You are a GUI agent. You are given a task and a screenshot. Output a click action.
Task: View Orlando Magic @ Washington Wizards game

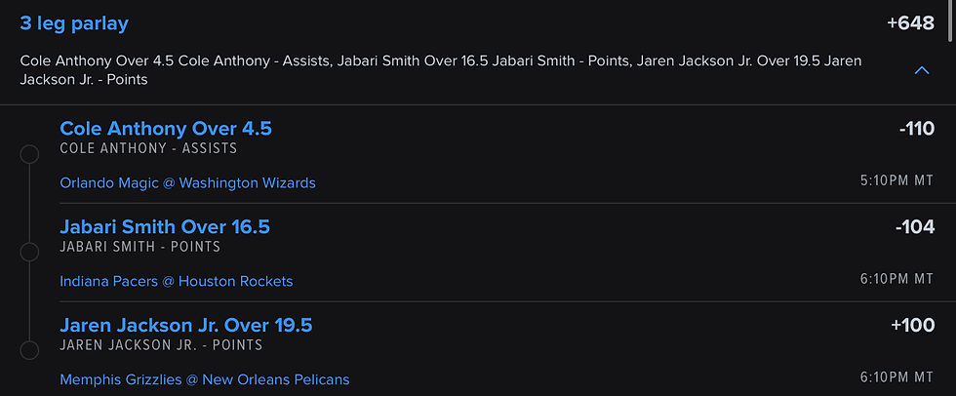187,183
